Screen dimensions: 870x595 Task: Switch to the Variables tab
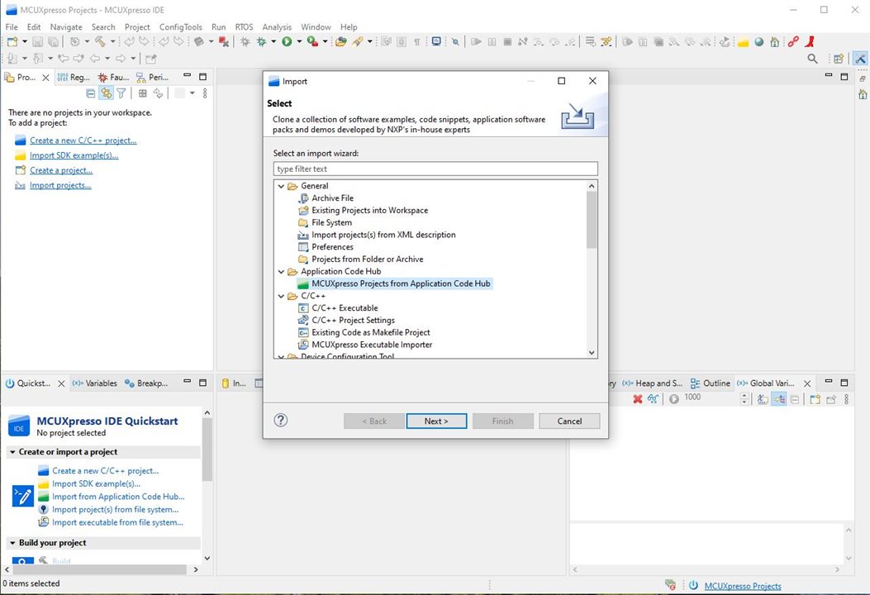pos(95,383)
